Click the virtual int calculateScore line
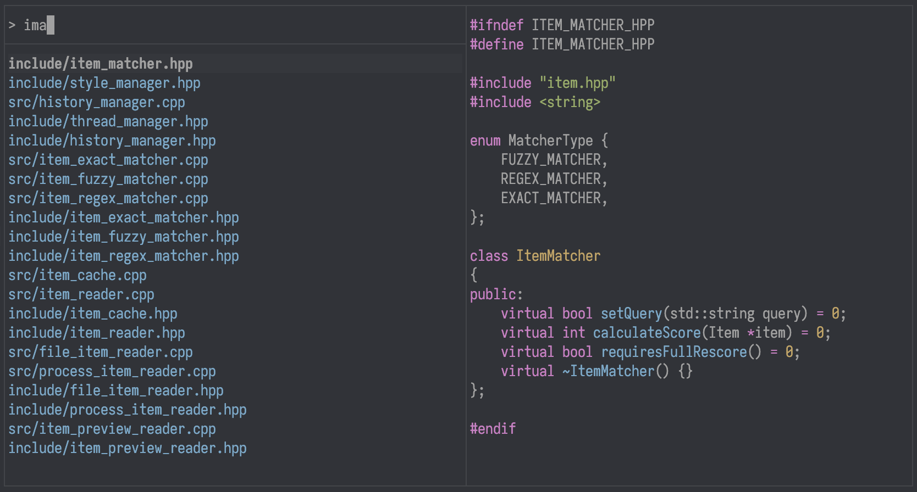The height and width of the screenshot is (492, 917). [x=666, y=333]
